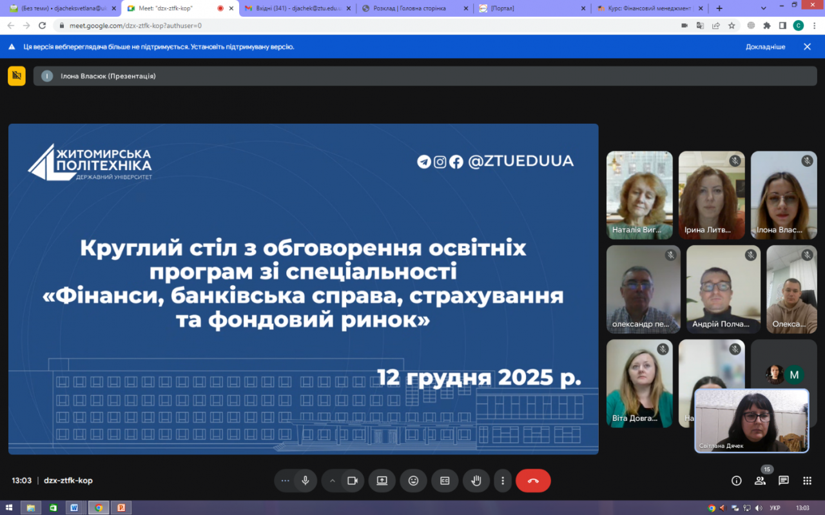Image resolution: width=825 pixels, height=515 pixels.
Task: Dismiss the unsupported browser warning banner
Action: [x=807, y=47]
